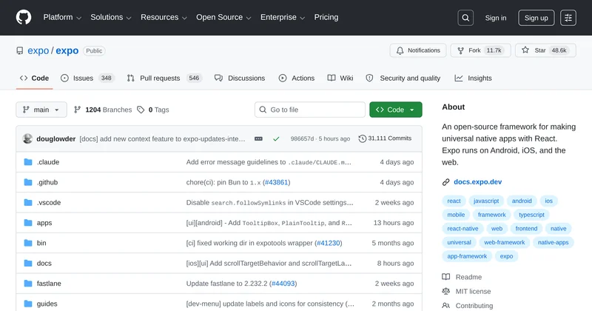Click the commit status green checkmark
The image size is (592, 311).
click(276, 138)
